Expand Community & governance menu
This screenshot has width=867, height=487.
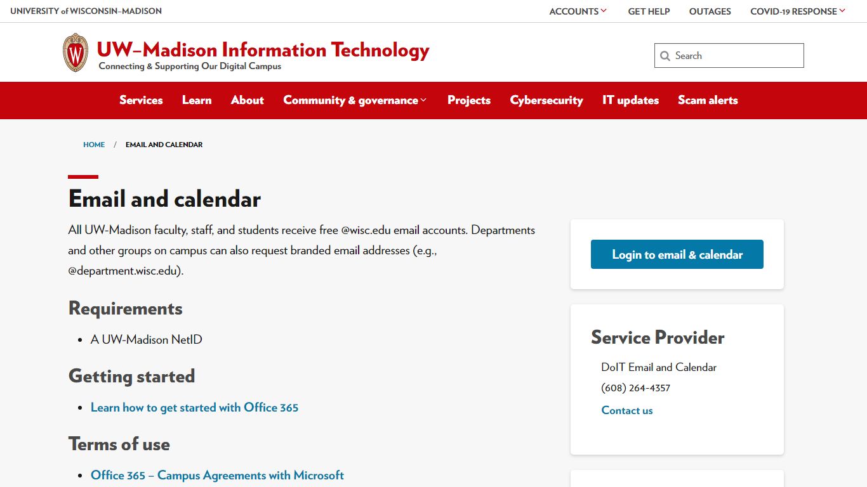(x=355, y=100)
